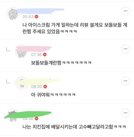Click the red N badge beside 08:00

[x=45, y=87]
